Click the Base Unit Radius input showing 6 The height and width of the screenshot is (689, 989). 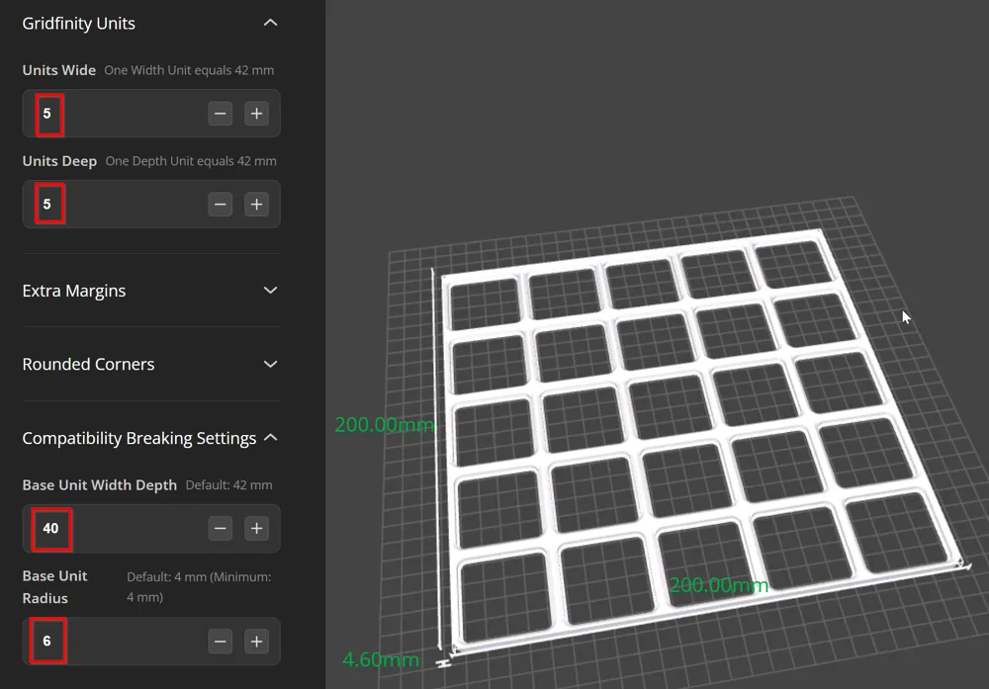47,641
